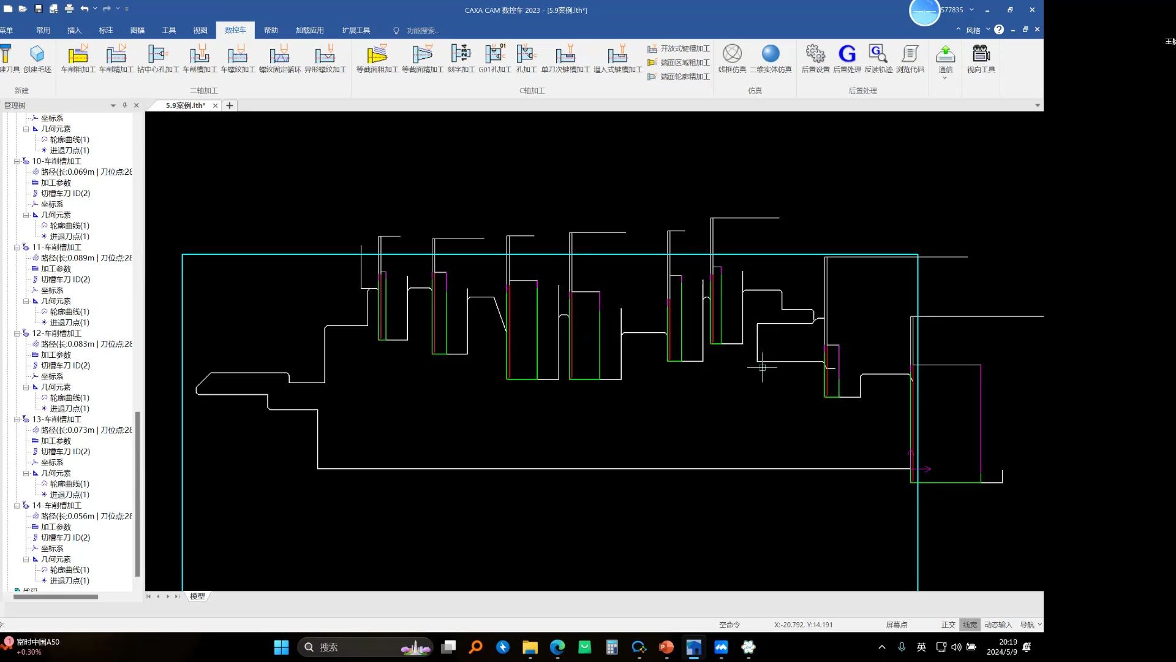Open the 标注 ribbon tab

106,30
